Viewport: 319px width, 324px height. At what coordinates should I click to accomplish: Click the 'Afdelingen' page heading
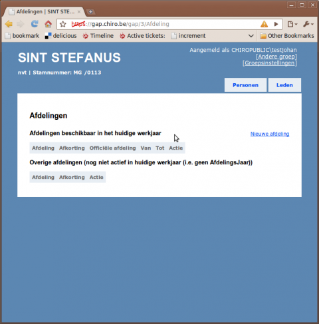point(49,116)
